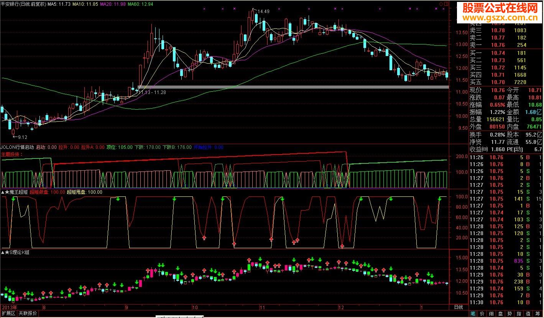
Task: Click the 11.13 - 11.28 gap label
Action: pos(152,92)
